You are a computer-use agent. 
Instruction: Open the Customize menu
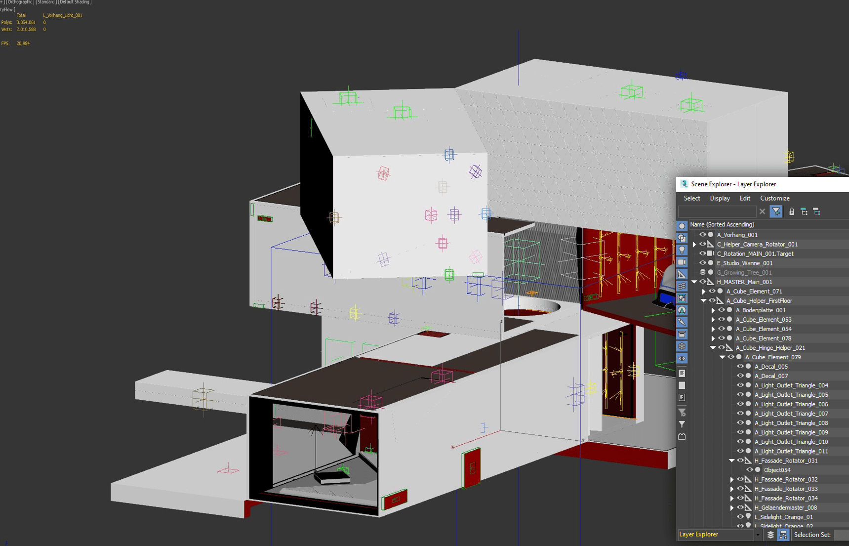point(774,198)
